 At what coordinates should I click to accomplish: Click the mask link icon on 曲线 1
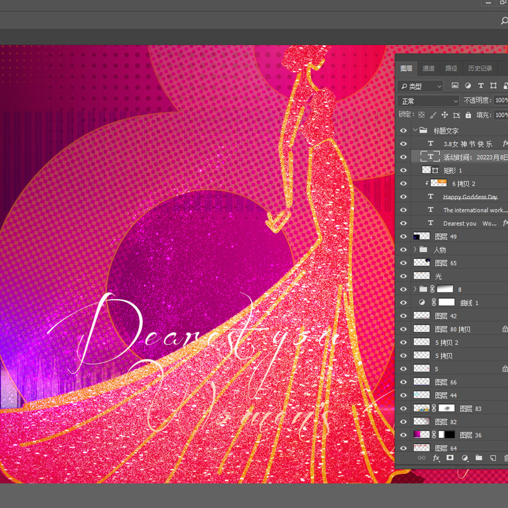click(x=434, y=303)
